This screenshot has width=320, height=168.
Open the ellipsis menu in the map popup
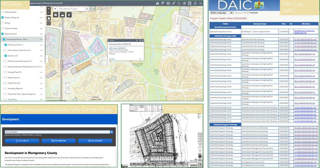pos(140,59)
